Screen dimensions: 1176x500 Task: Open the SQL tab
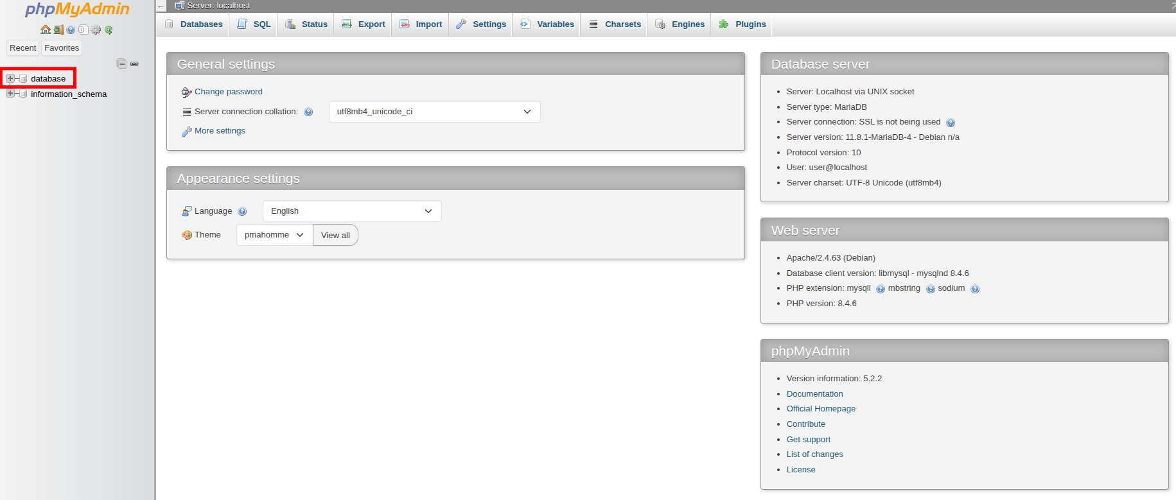coord(254,24)
